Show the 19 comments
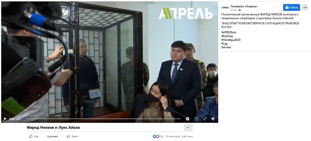Screen dimensions: 311x141 click(173, 136)
